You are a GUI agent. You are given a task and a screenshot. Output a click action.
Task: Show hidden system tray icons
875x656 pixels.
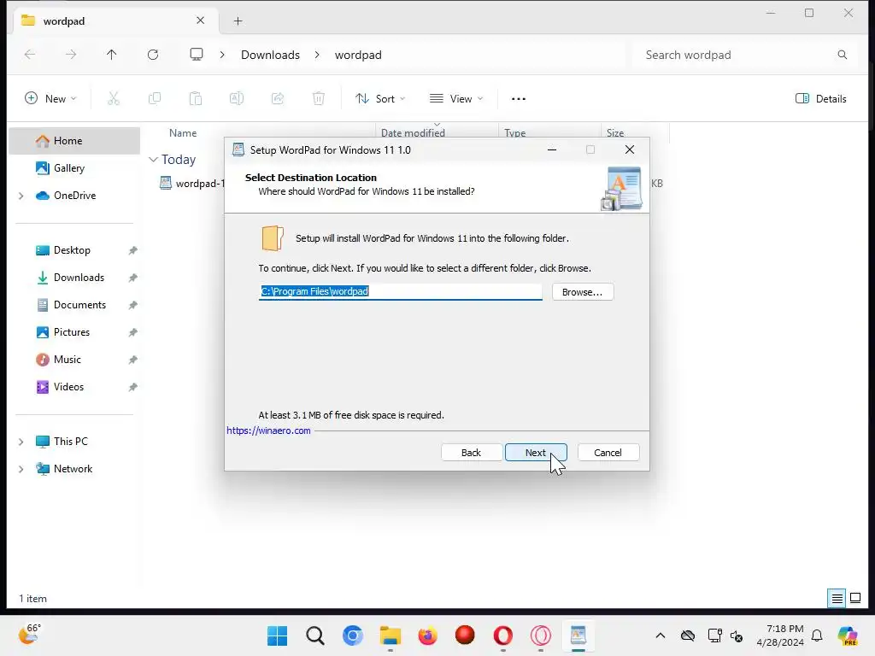(661, 635)
